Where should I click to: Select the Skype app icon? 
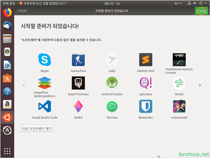point(45,60)
